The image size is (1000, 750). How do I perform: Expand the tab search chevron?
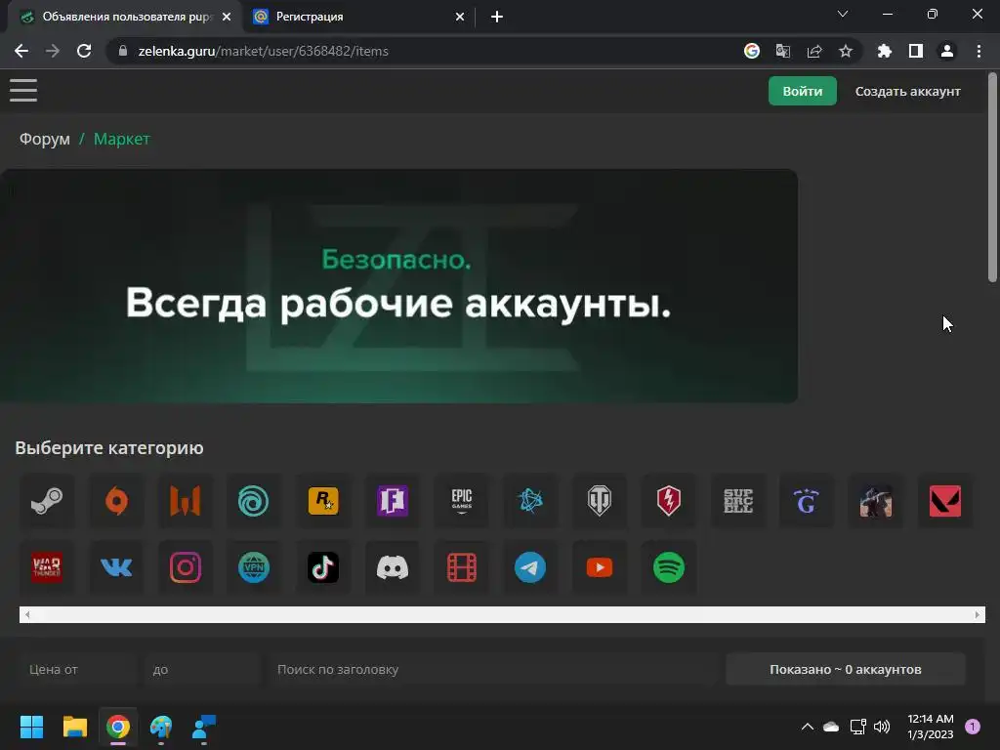843,14
